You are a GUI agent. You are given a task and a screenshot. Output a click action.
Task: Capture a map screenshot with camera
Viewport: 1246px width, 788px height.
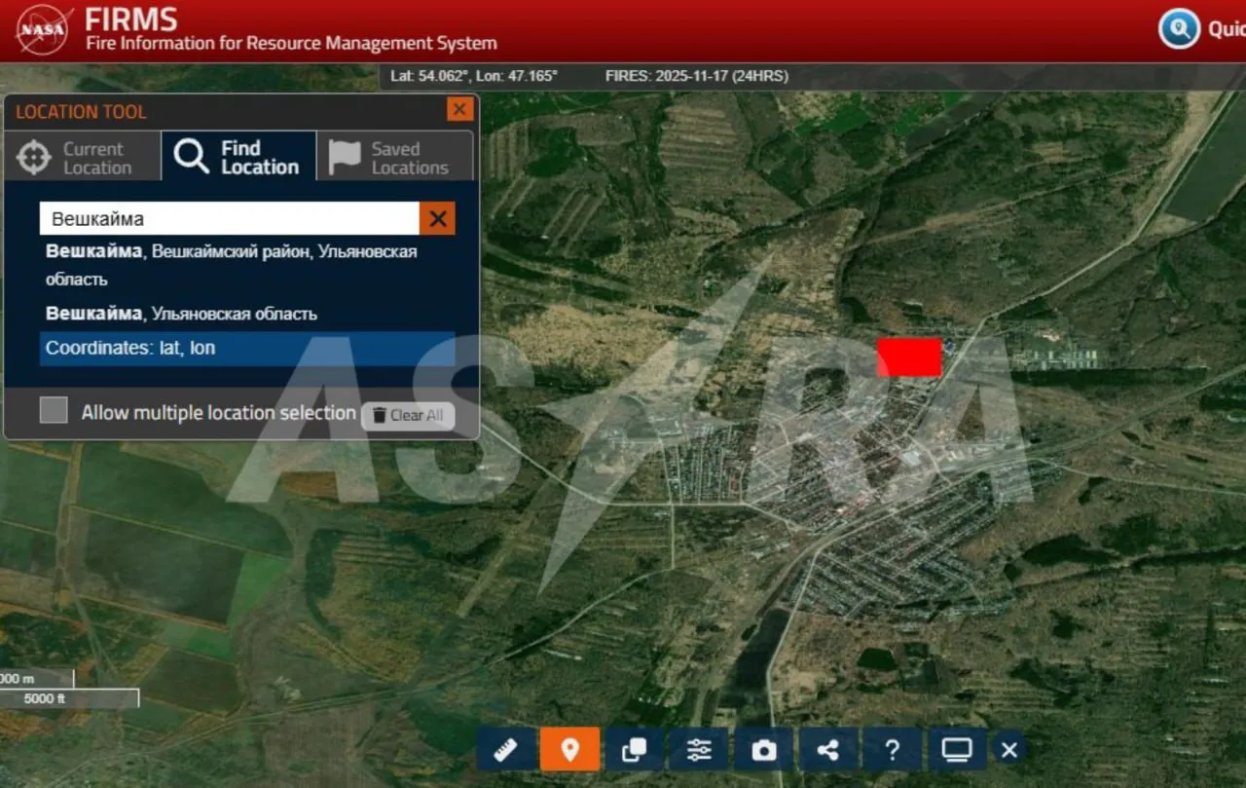(x=764, y=750)
